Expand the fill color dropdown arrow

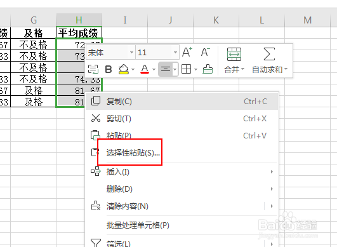tap(133, 69)
